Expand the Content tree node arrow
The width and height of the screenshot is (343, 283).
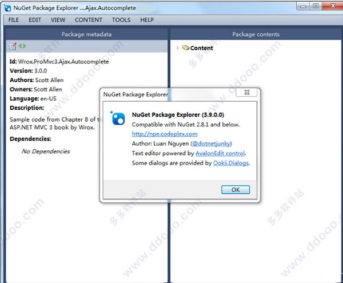click(178, 47)
